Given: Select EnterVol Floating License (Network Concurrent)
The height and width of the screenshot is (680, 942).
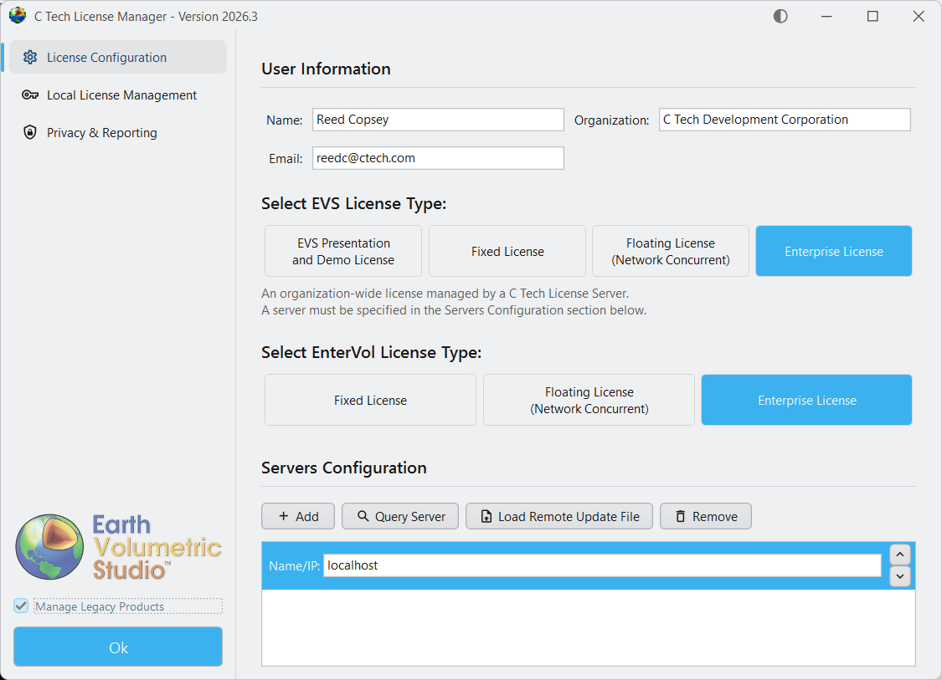Looking at the screenshot, I should (x=588, y=399).
